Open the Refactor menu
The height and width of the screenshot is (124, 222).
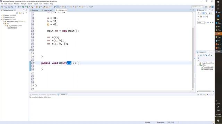tap(17, 4)
